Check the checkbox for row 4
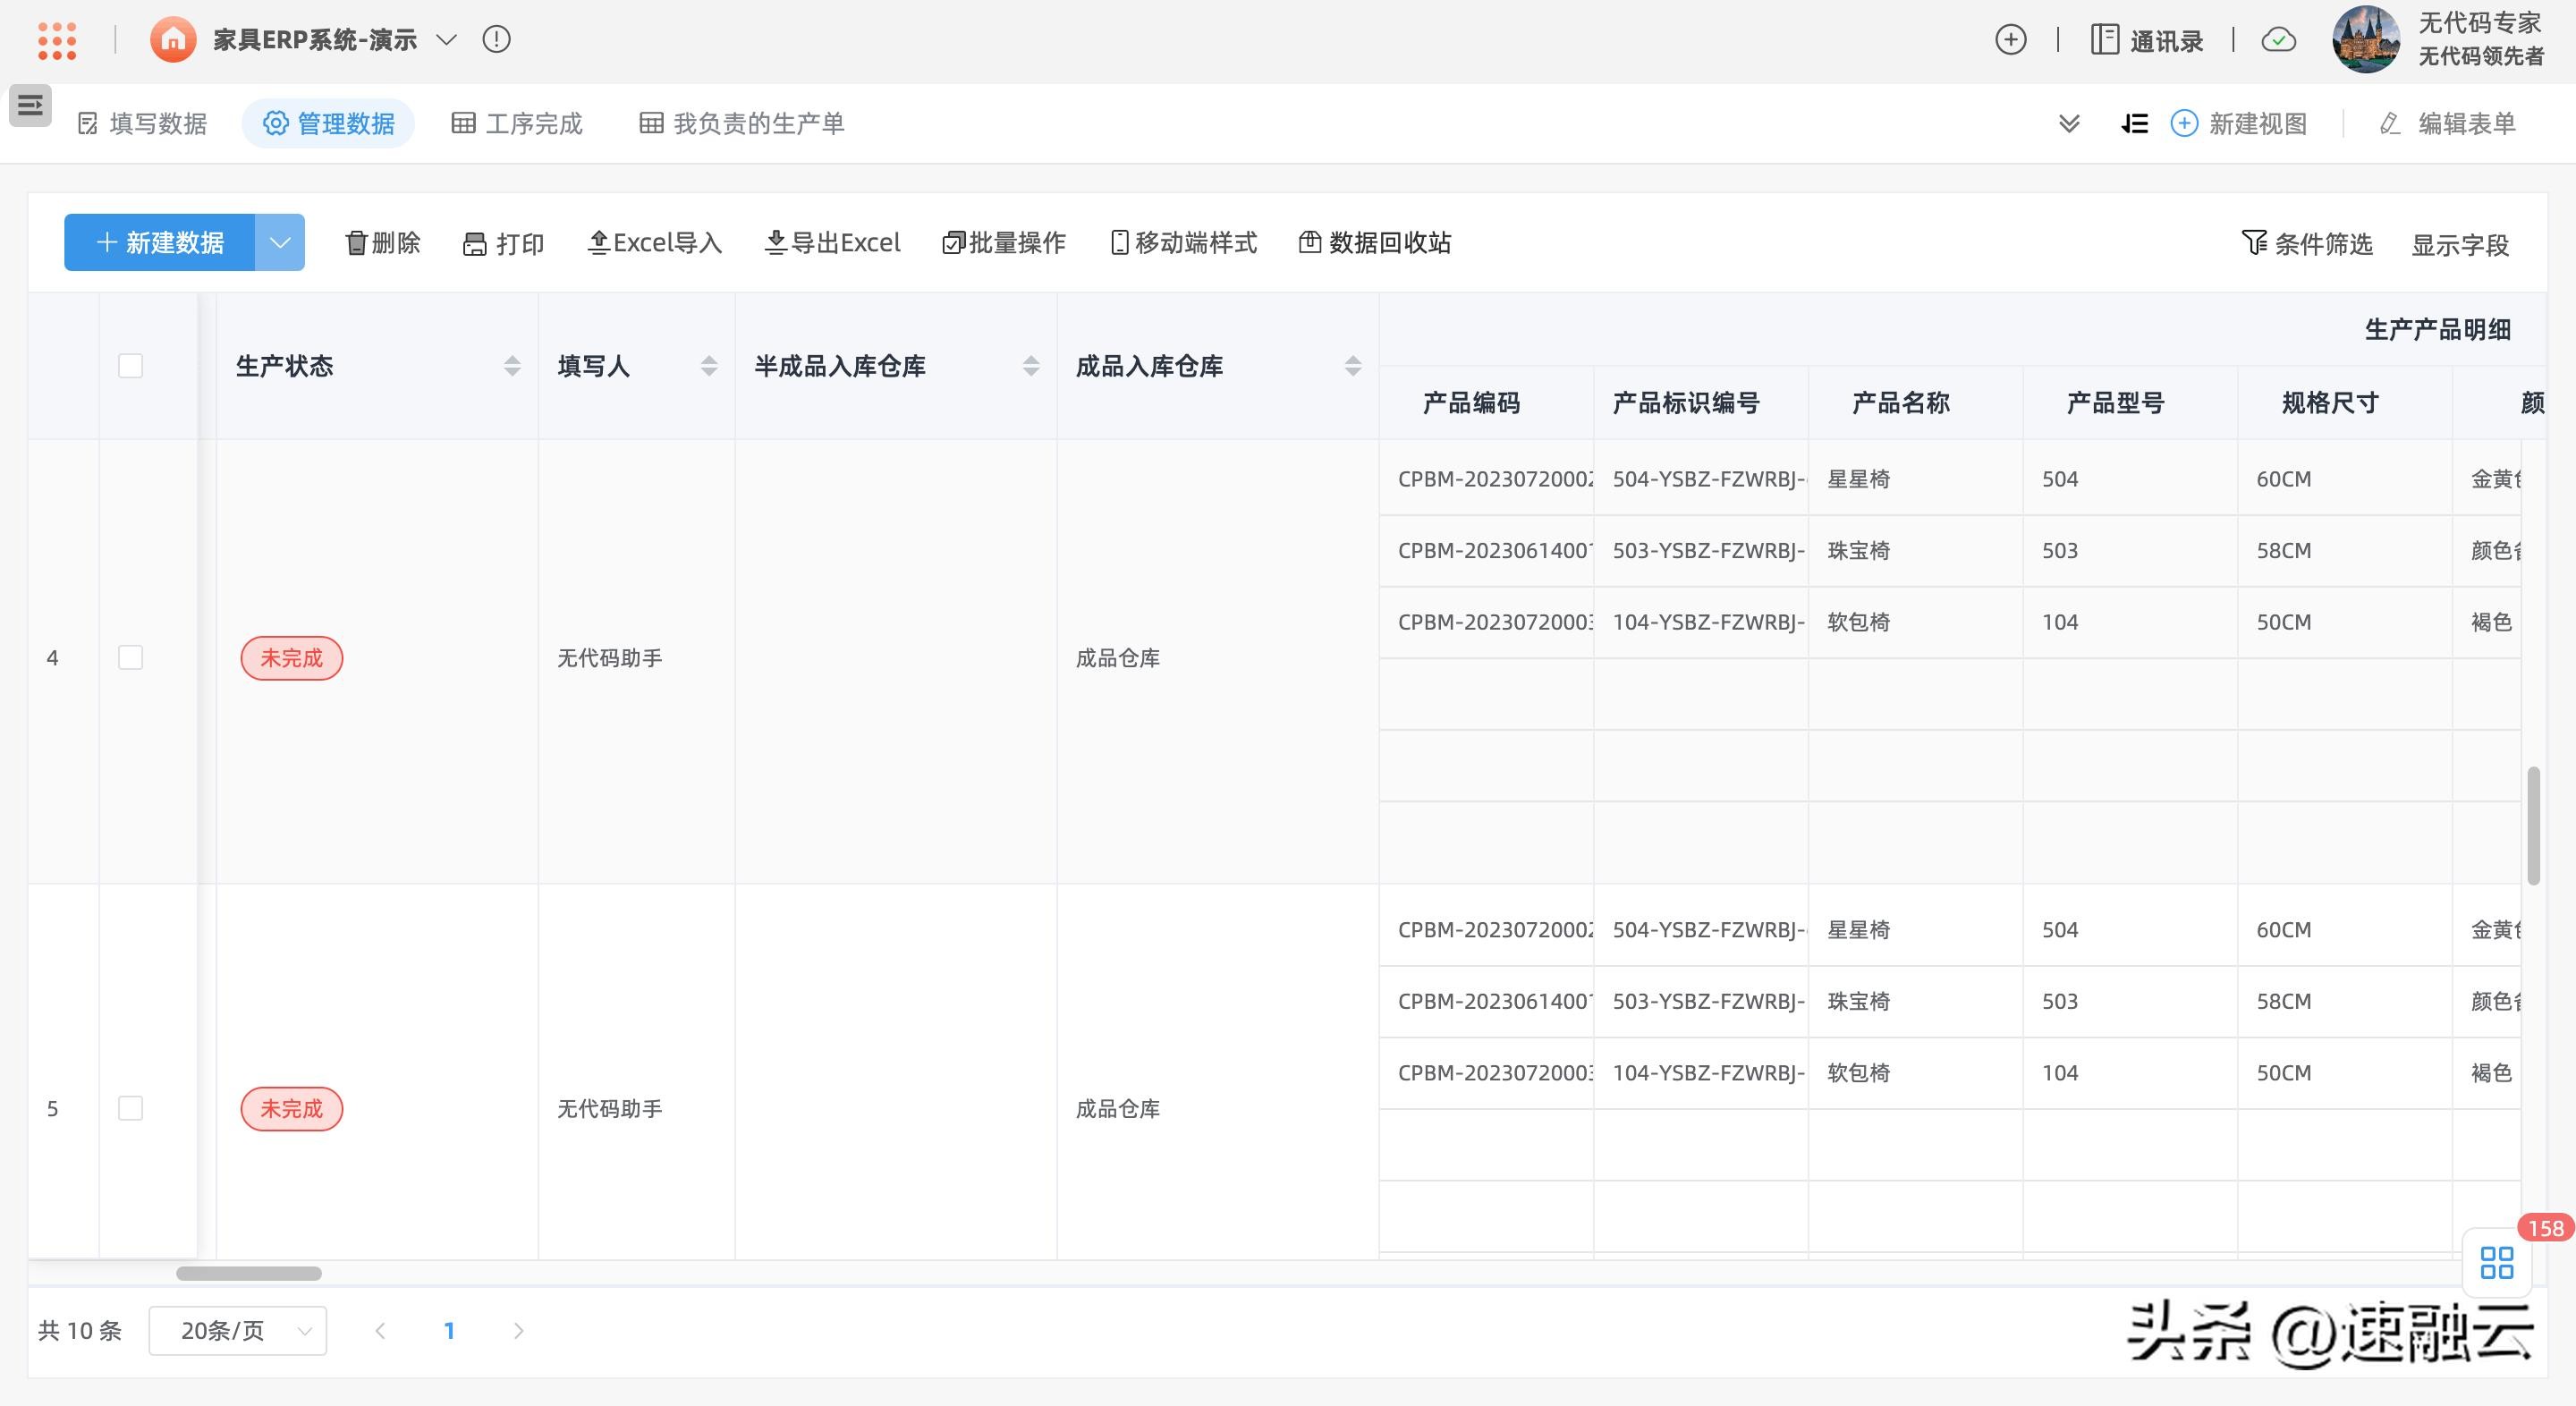The image size is (2576, 1406). tap(131, 658)
